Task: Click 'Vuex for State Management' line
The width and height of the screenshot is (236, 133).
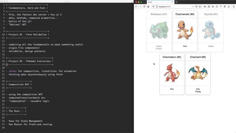Action: click(x=25, y=121)
